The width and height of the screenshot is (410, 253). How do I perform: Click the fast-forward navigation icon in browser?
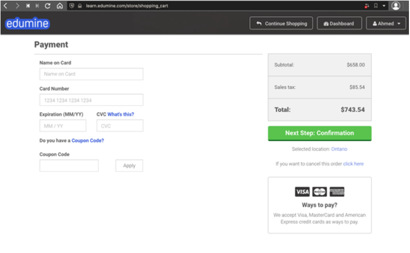coord(37,6)
